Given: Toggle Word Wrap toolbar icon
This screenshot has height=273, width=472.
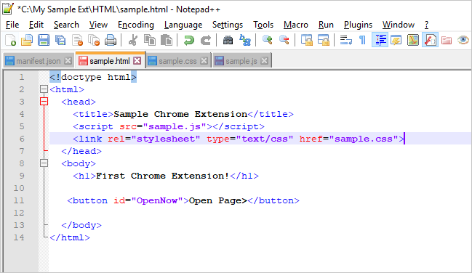Looking at the screenshot, I should (x=346, y=40).
